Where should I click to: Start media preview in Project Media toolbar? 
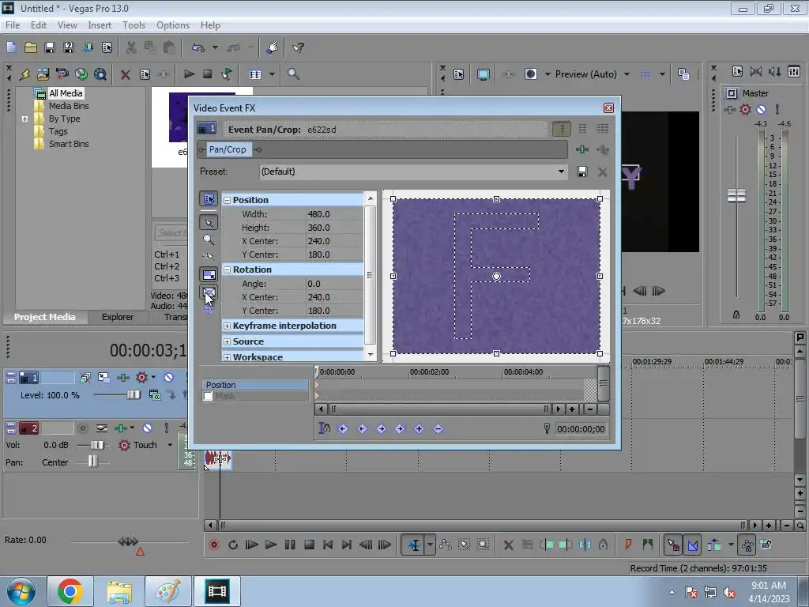189,74
